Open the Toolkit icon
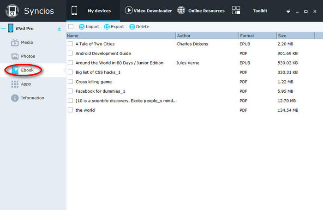 tap(236, 11)
